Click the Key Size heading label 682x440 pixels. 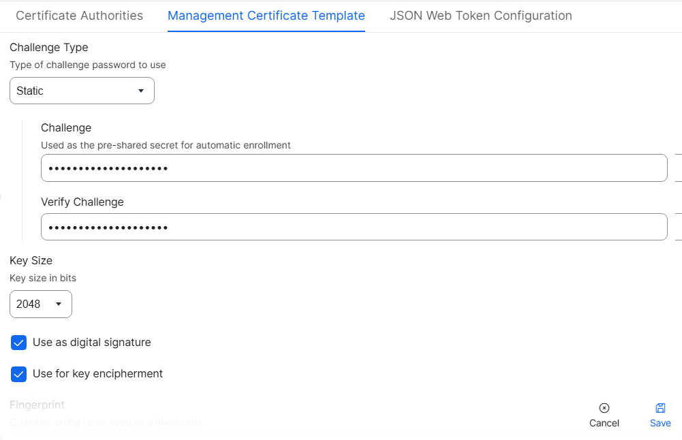pos(31,261)
